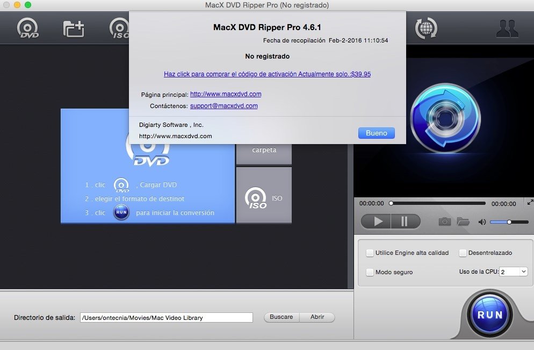Play the preview video
The height and width of the screenshot is (350, 534).
tap(376, 222)
